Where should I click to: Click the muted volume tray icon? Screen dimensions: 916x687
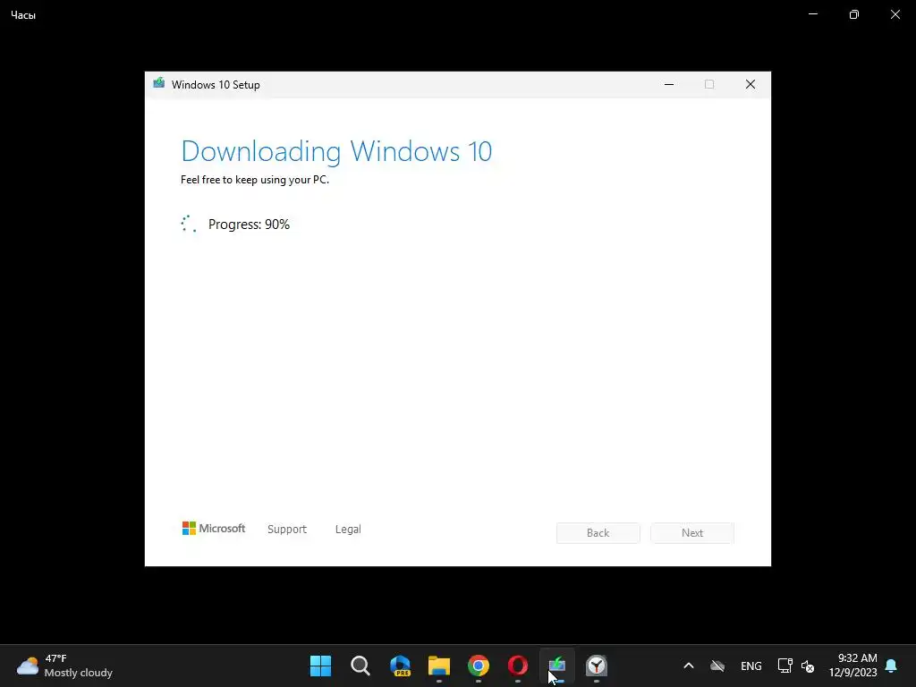(808, 666)
